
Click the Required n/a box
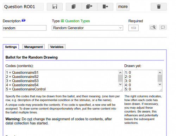133,28
